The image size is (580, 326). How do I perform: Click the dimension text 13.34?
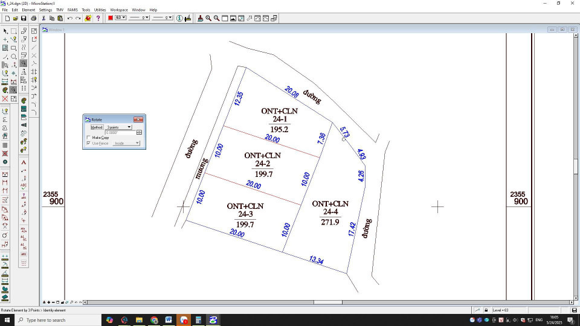pyautogui.click(x=316, y=260)
